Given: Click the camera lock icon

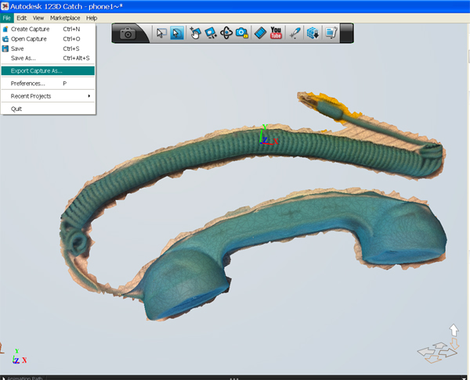Looking at the screenshot, I should [242, 33].
